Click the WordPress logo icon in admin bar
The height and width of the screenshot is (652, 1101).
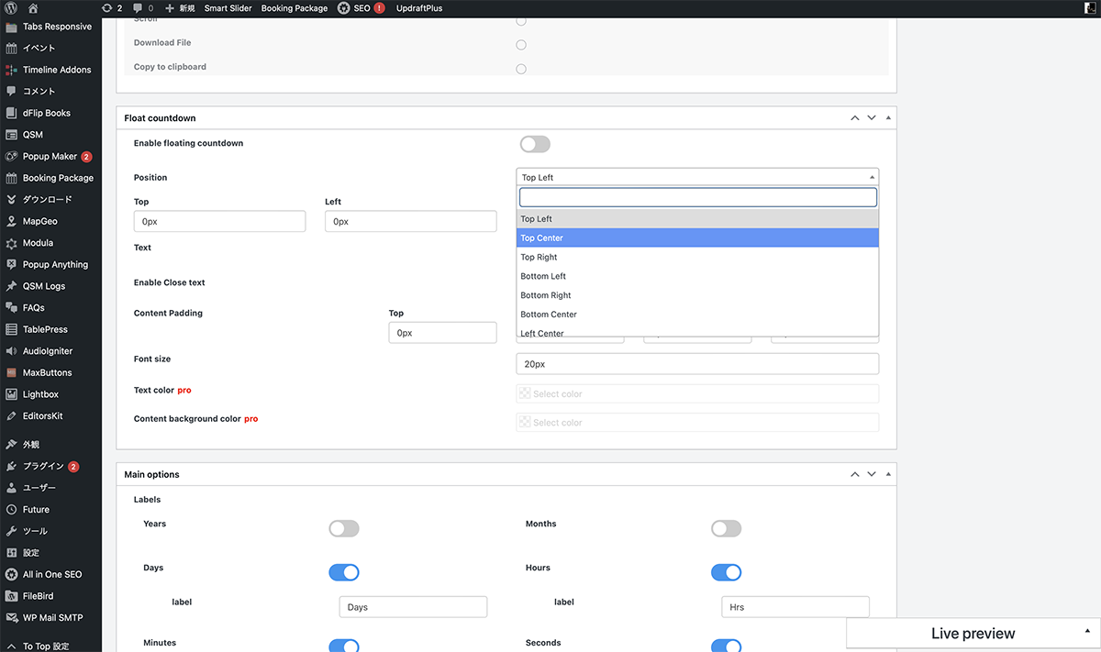point(11,8)
